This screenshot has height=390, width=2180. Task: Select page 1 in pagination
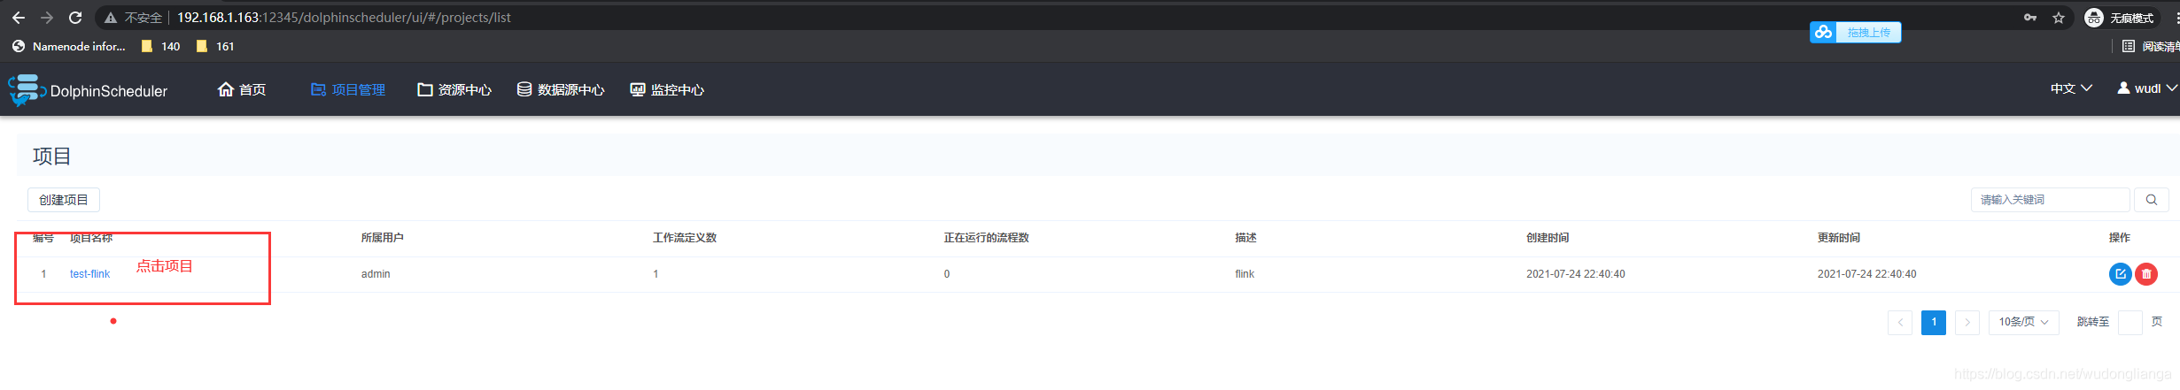[x=1933, y=322]
